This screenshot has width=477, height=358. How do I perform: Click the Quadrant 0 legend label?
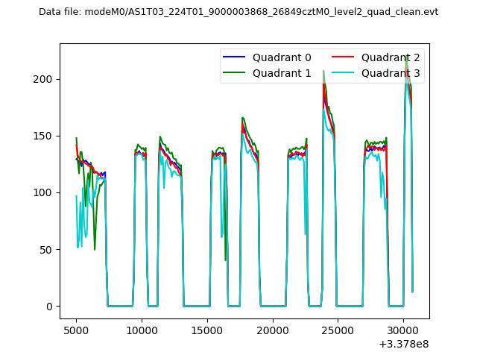(x=282, y=57)
